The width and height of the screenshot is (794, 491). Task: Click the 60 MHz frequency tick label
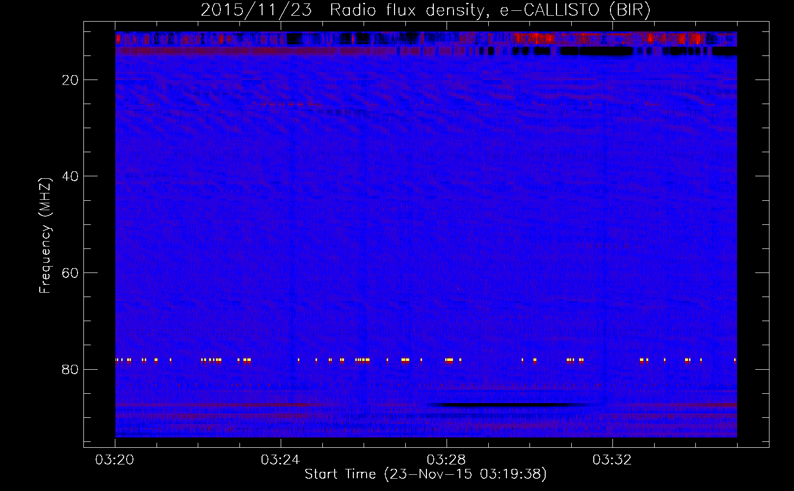(70, 273)
